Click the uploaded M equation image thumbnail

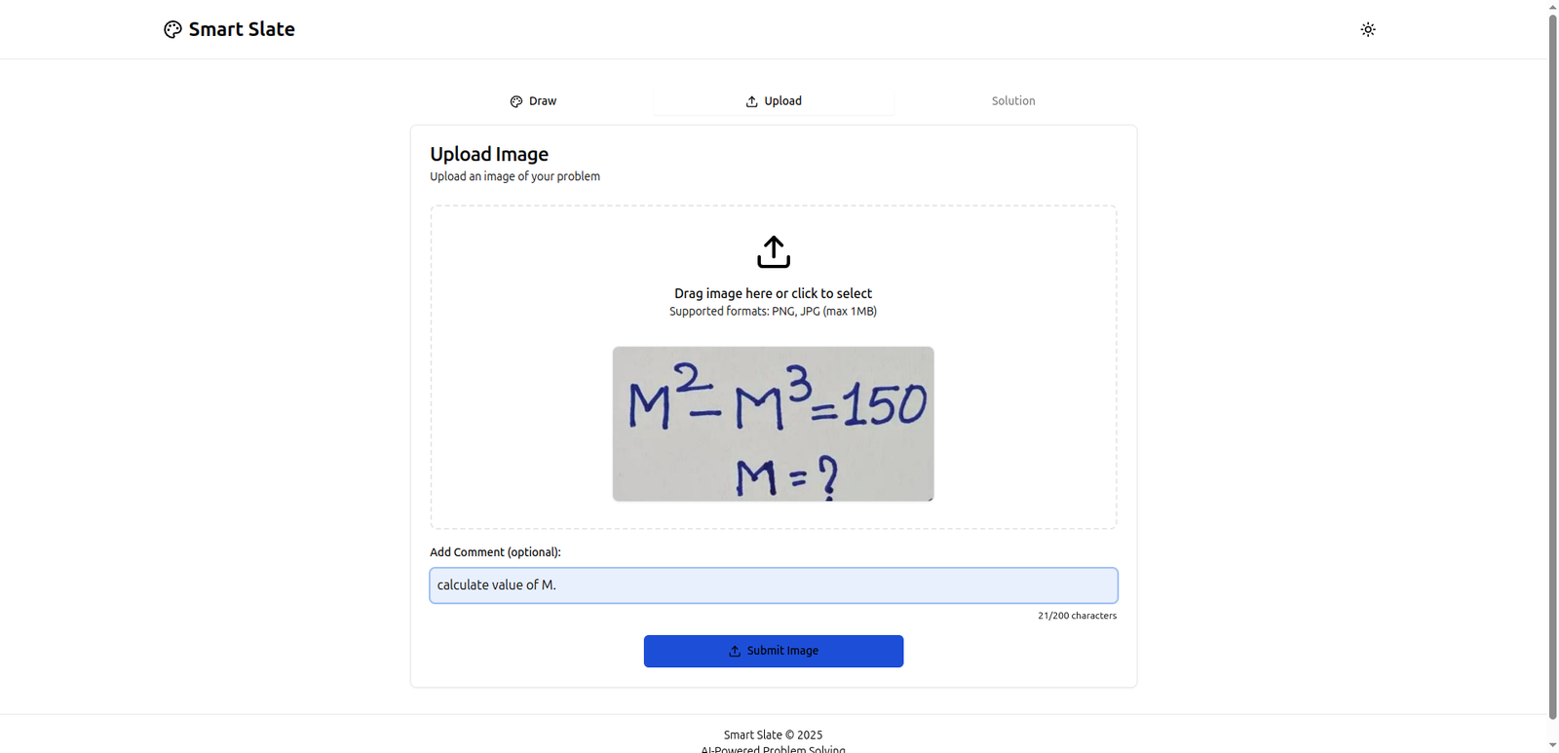tap(774, 424)
